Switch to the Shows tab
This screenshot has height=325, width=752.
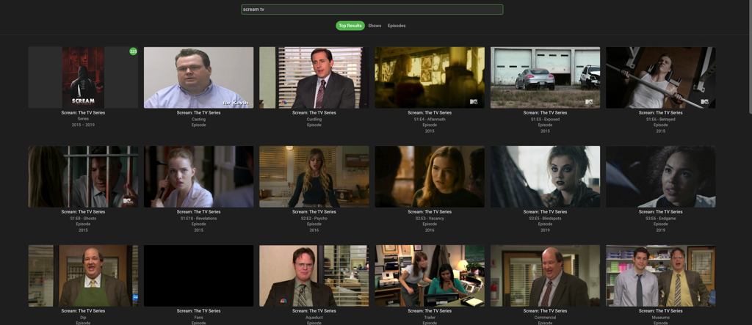point(375,26)
